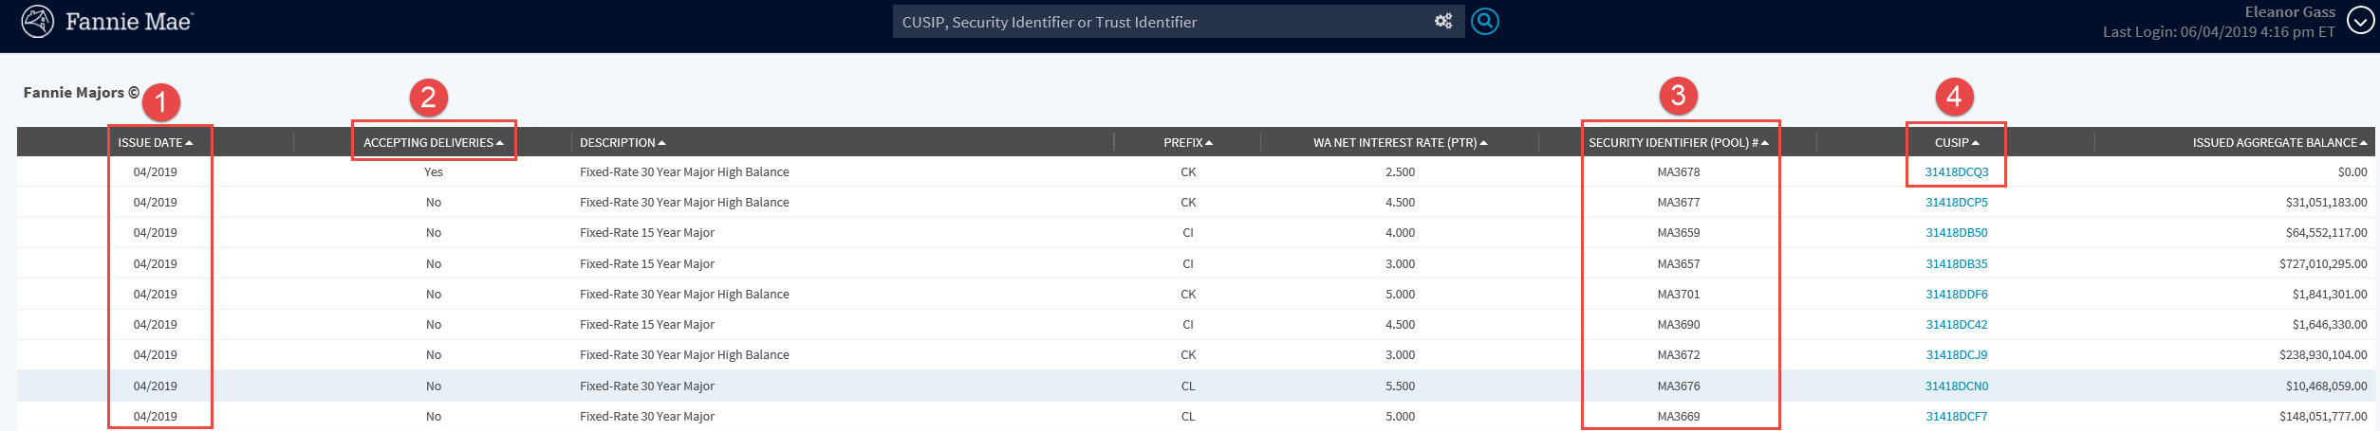Expand the user account chevron menu
Screen dimensions: 2380x431
[x=2359, y=20]
